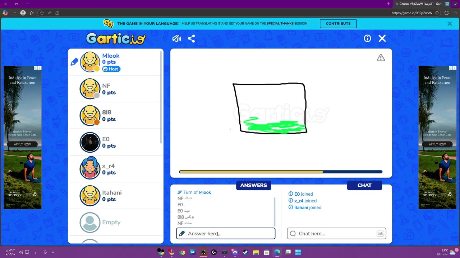Click APPLY NOW on the left ad
The image size is (460, 258).
(x=22, y=144)
